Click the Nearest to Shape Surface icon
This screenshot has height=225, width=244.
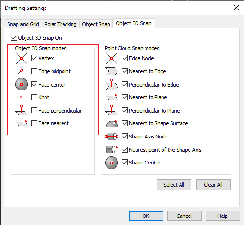tap(112, 123)
